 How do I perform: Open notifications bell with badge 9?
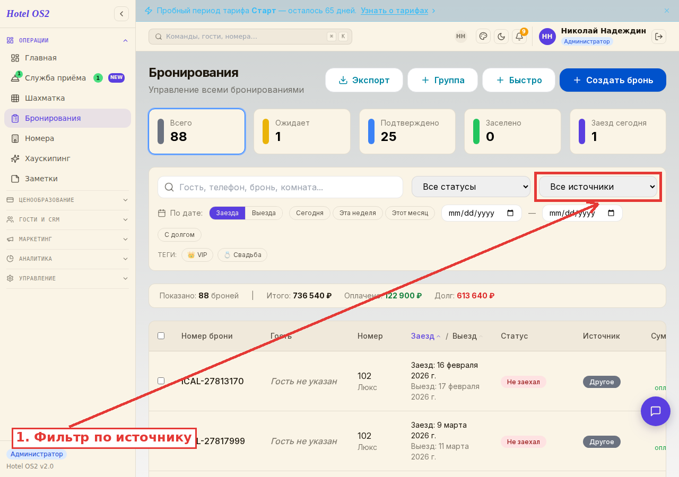tap(519, 36)
